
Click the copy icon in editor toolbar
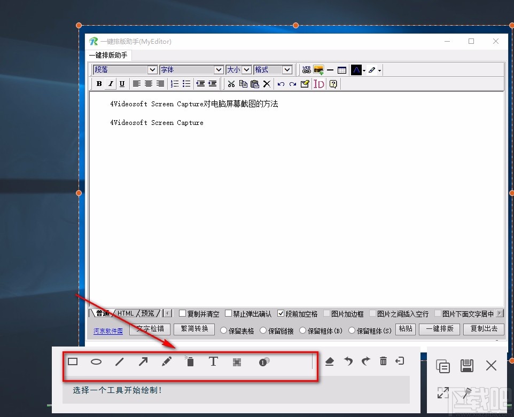point(243,84)
